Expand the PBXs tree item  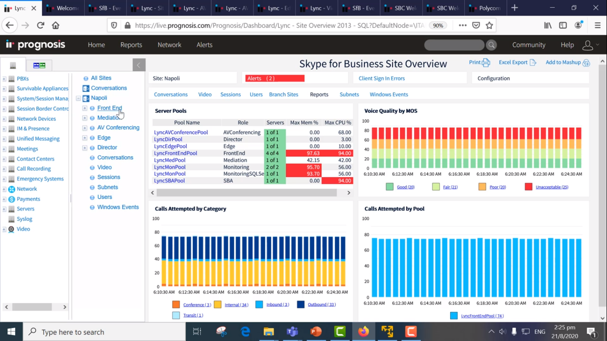click(4, 79)
